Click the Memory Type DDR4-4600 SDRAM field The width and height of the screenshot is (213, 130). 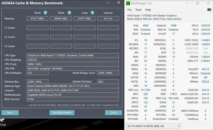[73, 86]
